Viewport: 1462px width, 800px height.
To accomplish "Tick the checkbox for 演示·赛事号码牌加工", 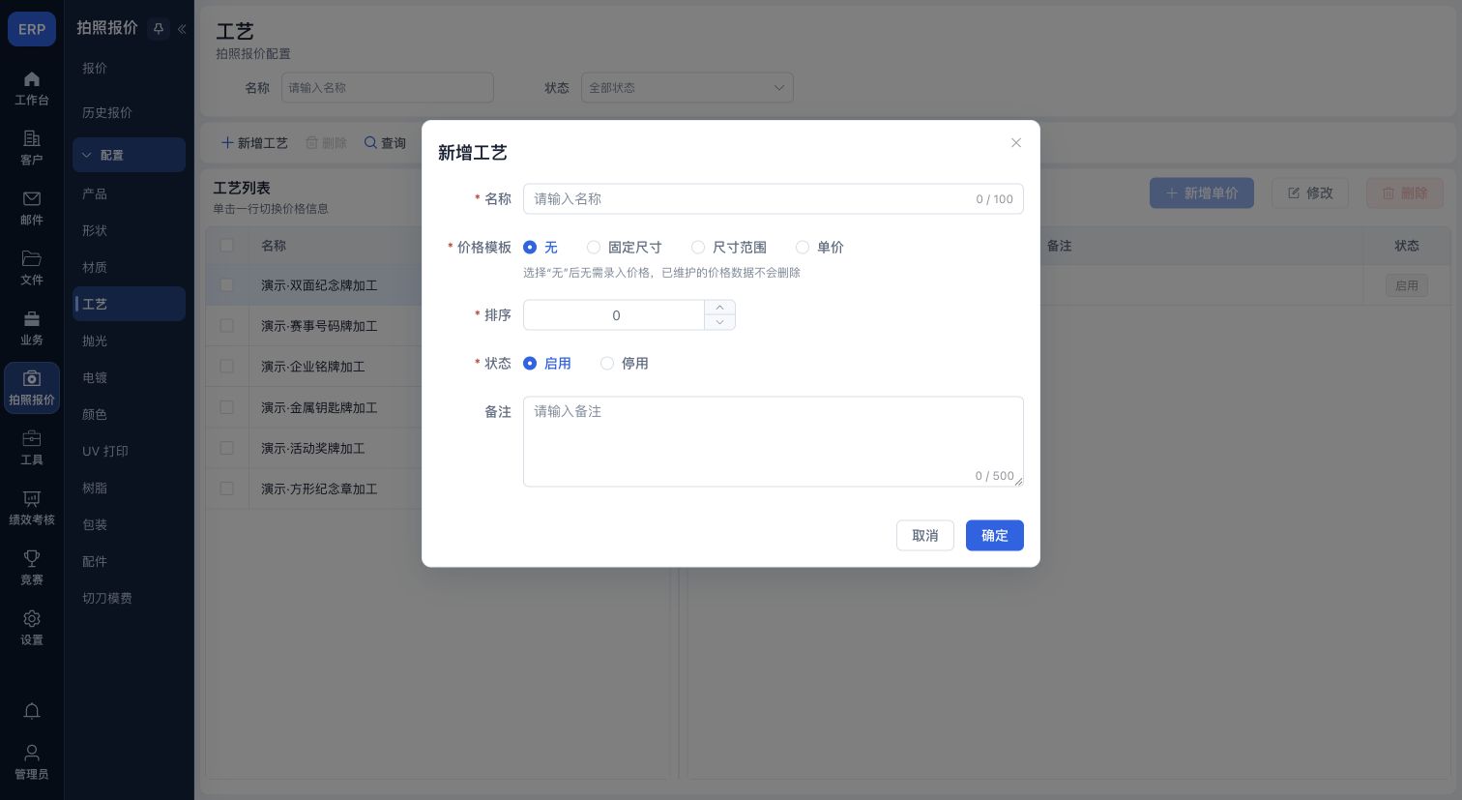I will 227,326.
